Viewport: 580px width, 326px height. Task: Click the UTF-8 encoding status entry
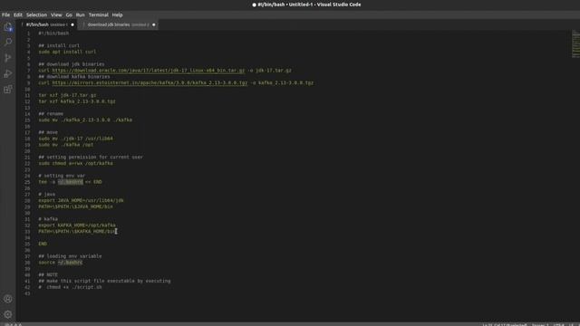[559, 324]
